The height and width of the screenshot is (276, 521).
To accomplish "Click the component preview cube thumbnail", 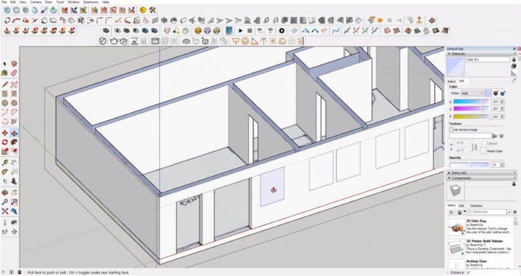I will 455,191.
